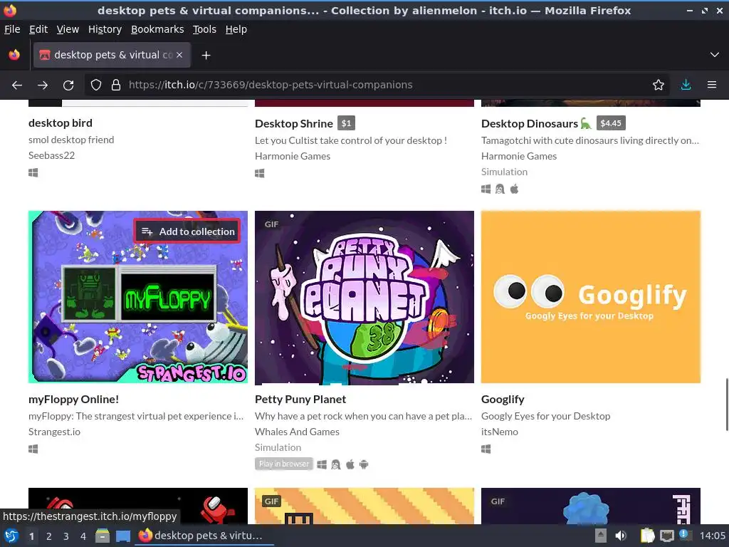Image resolution: width=729 pixels, height=547 pixels.
Task: Go forward to the next page
Action: [x=43, y=85]
